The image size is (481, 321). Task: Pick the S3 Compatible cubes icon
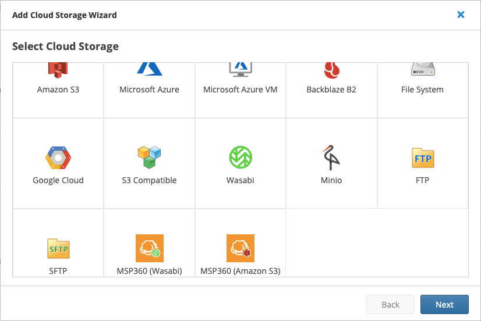[149, 158]
